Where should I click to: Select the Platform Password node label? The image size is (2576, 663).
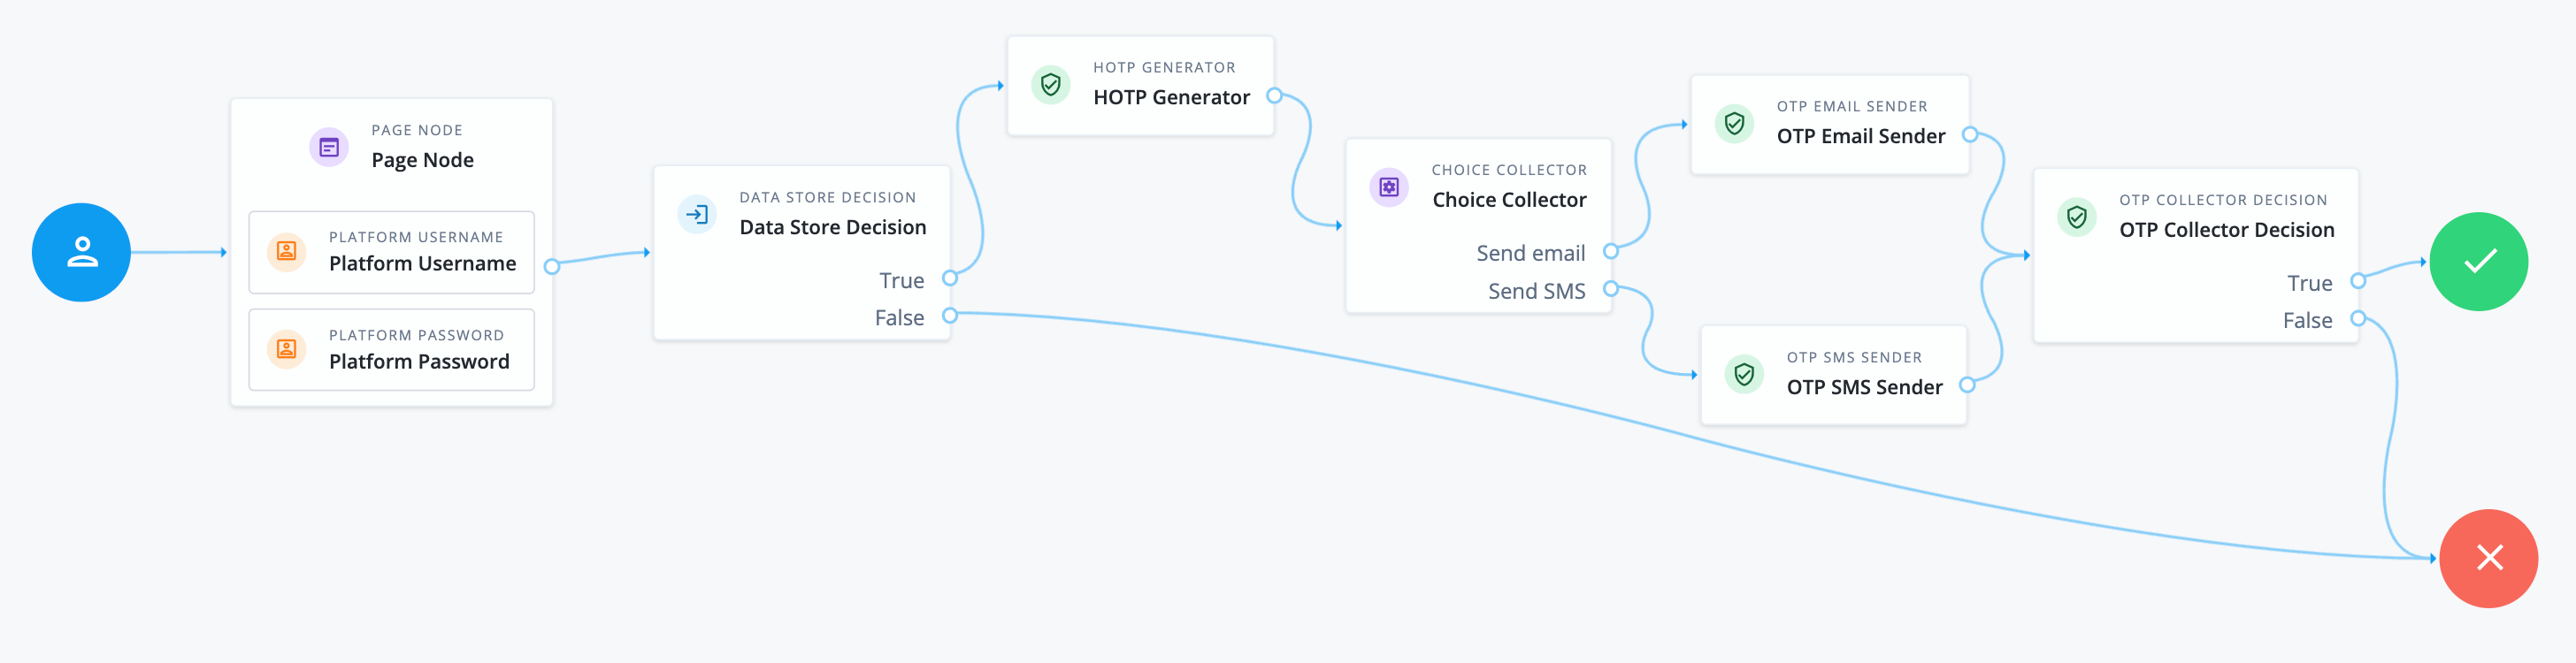(x=419, y=361)
